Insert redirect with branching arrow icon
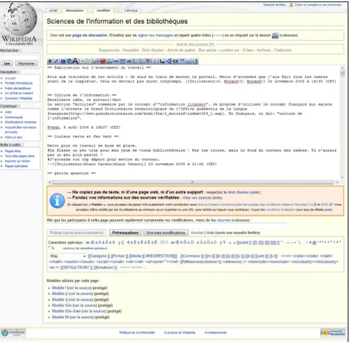Screen dimensions: 351x342 169,61
